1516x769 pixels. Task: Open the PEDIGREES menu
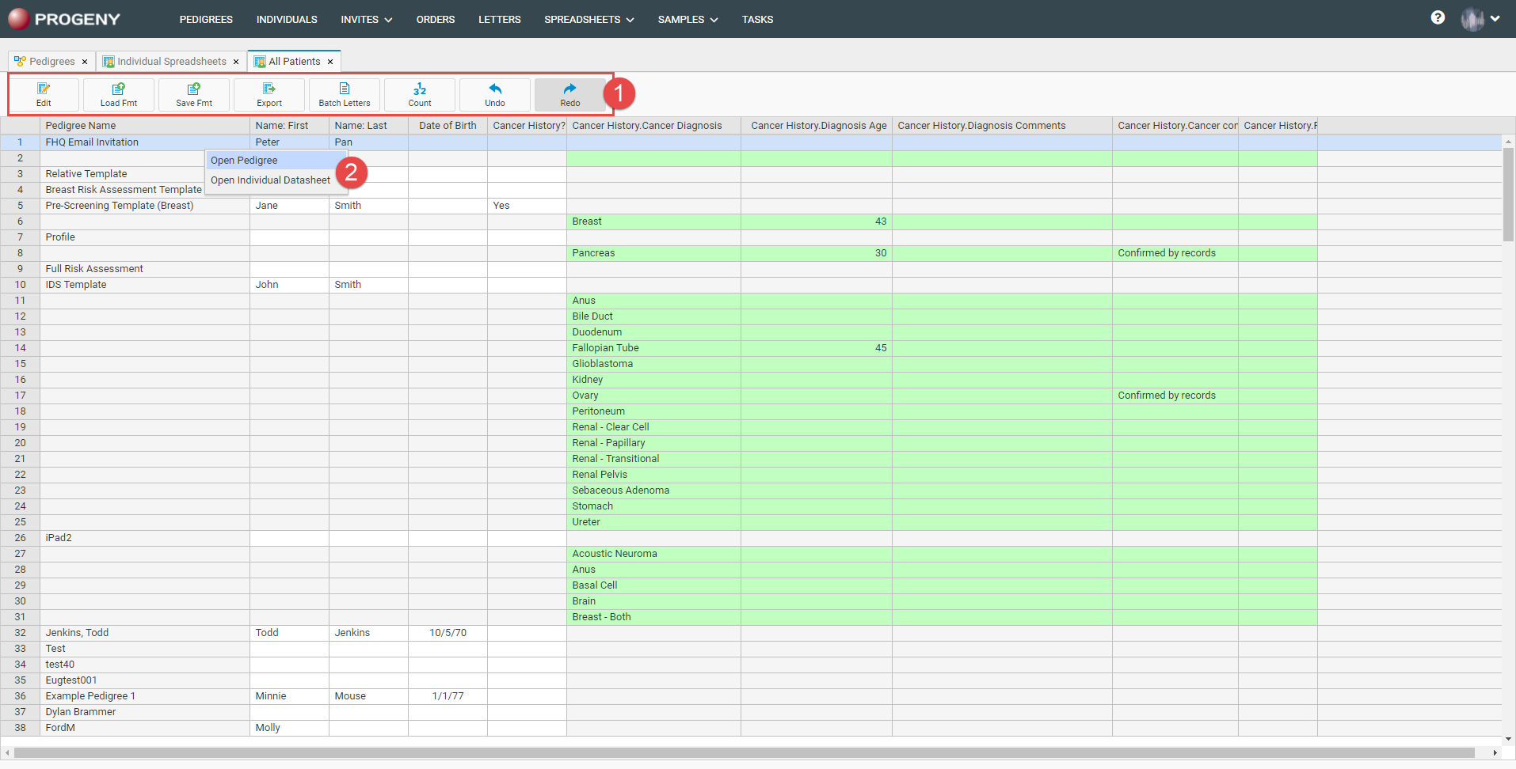pos(205,19)
